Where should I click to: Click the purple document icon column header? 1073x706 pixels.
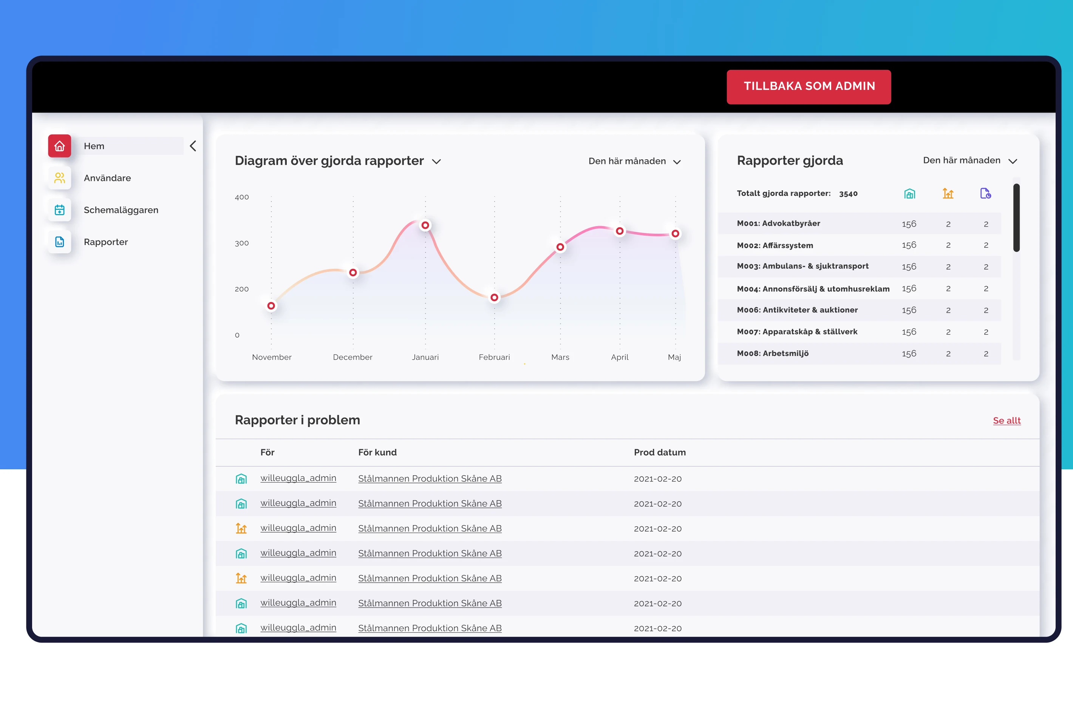click(x=986, y=194)
